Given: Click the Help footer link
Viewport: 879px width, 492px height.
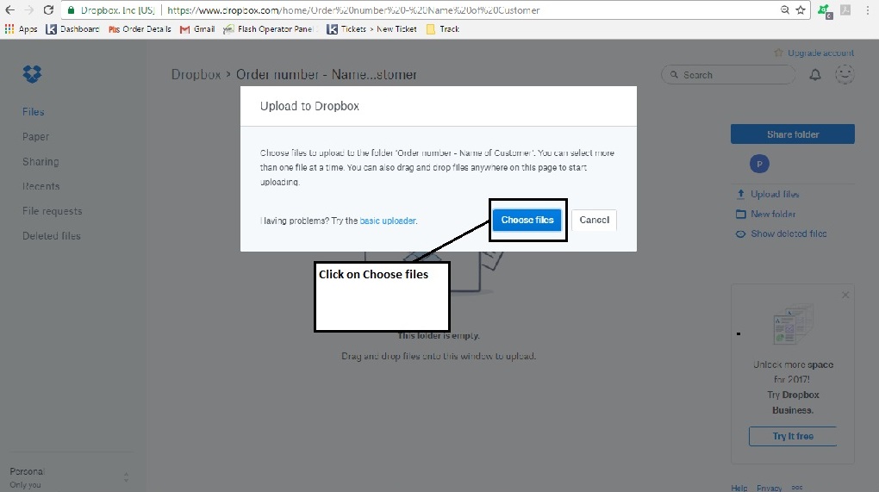Looking at the screenshot, I should pyautogui.click(x=739, y=488).
